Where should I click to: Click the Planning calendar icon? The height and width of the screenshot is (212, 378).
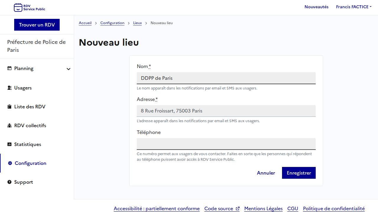tap(9, 68)
